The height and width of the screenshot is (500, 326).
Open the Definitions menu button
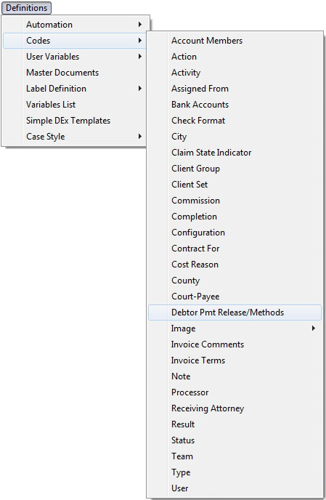point(26,8)
